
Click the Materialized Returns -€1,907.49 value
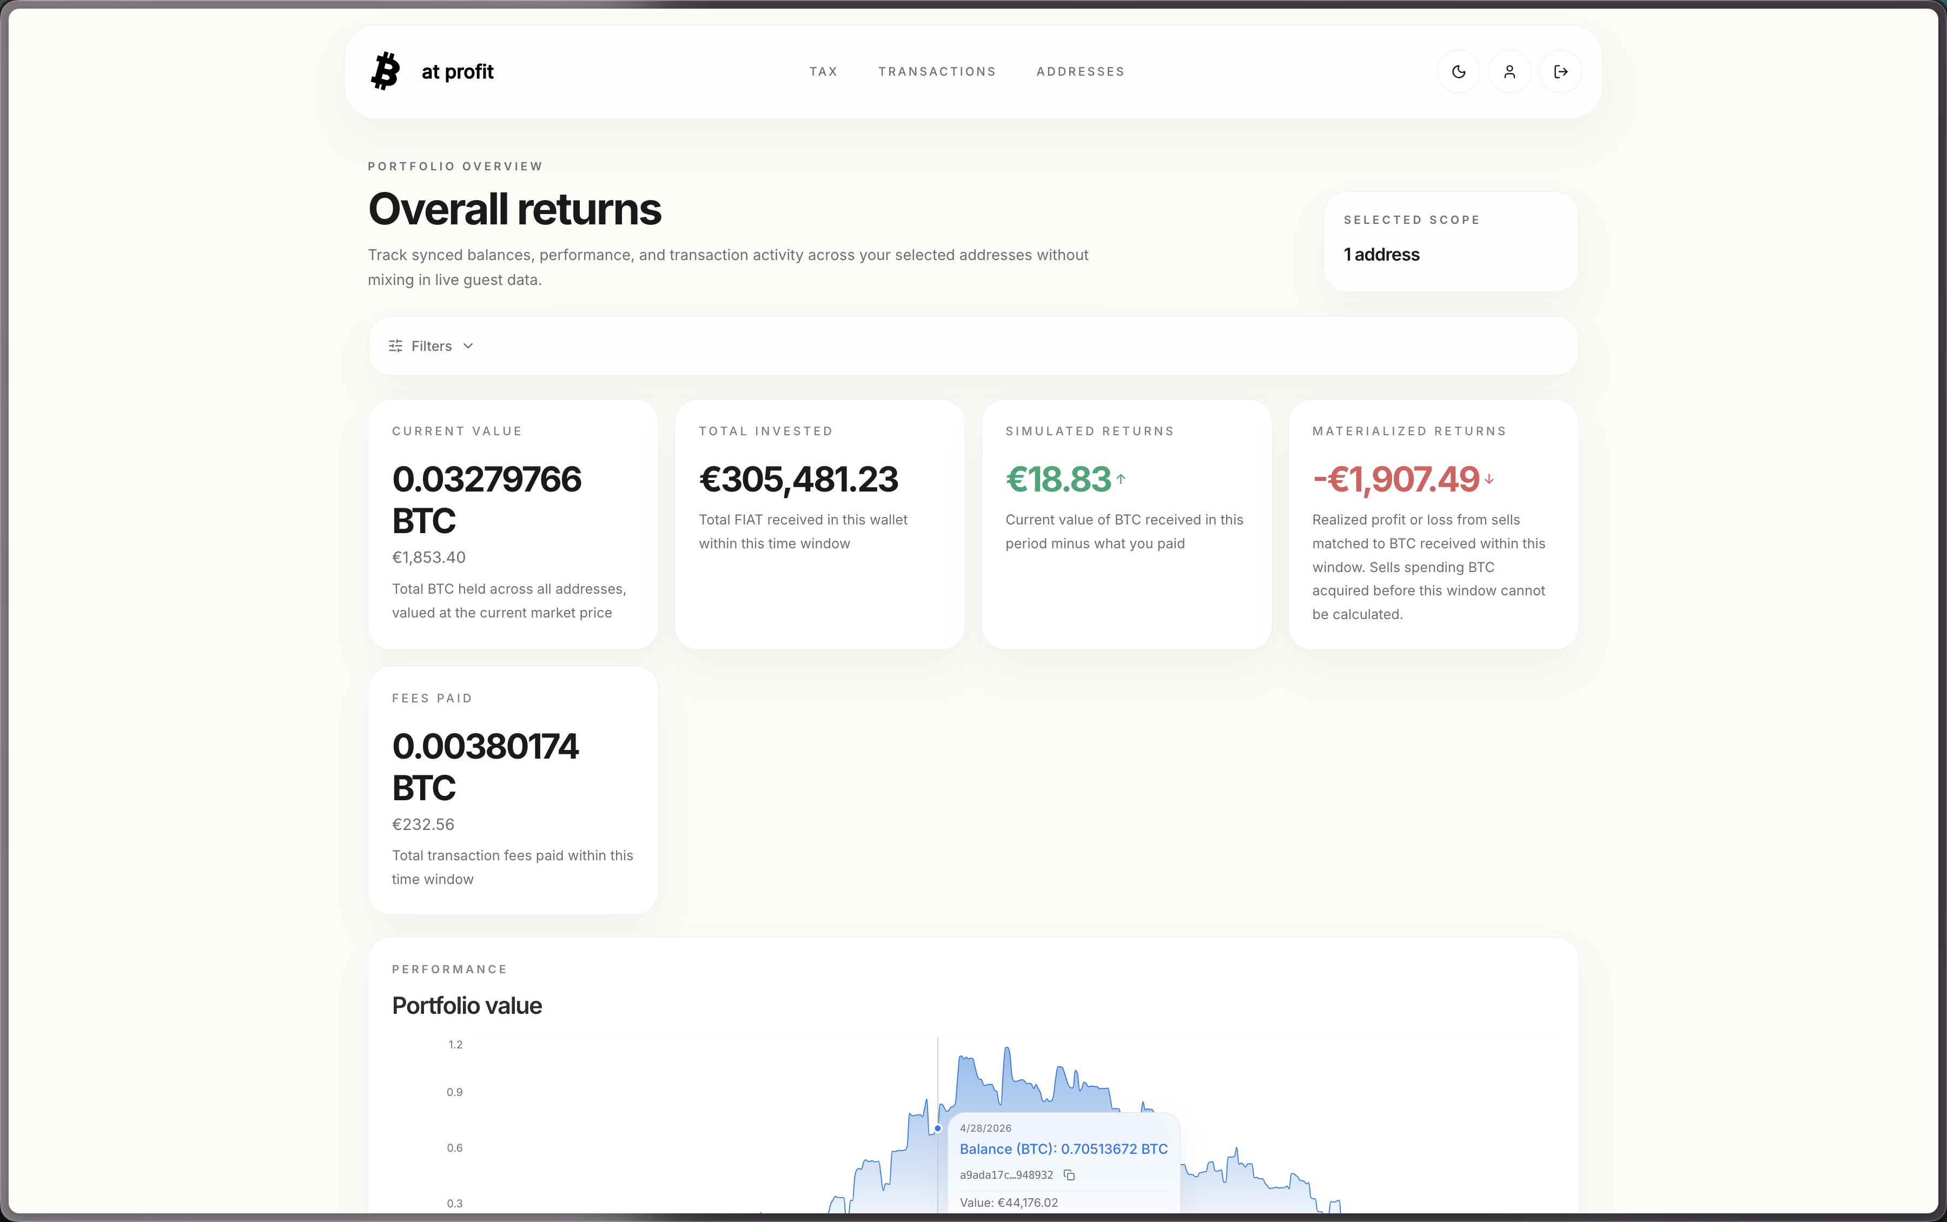tap(1396, 479)
